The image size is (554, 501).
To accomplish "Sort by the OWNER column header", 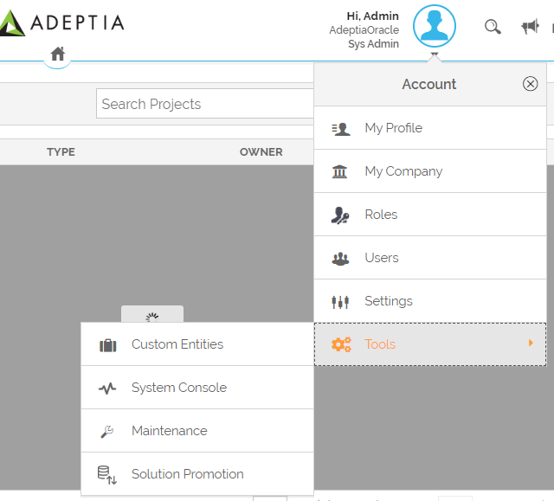I will tap(261, 152).
